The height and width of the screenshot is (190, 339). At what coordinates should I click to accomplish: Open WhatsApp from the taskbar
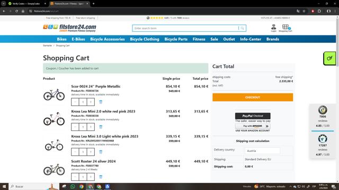tap(73, 186)
